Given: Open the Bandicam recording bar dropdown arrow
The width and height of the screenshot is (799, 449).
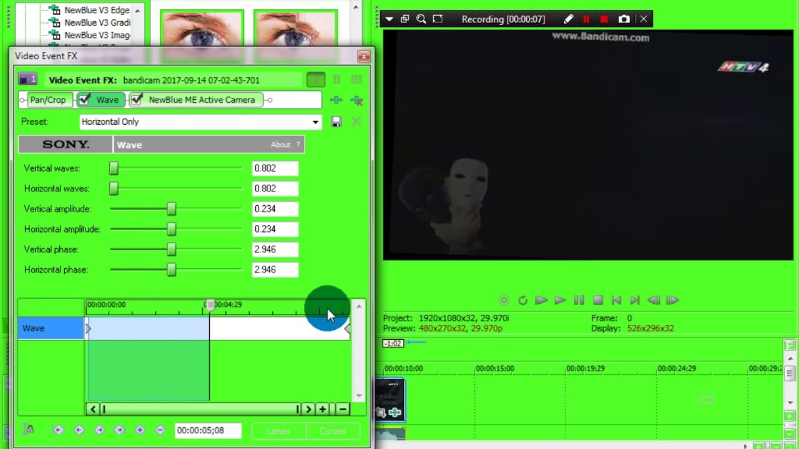Looking at the screenshot, I should click(389, 19).
